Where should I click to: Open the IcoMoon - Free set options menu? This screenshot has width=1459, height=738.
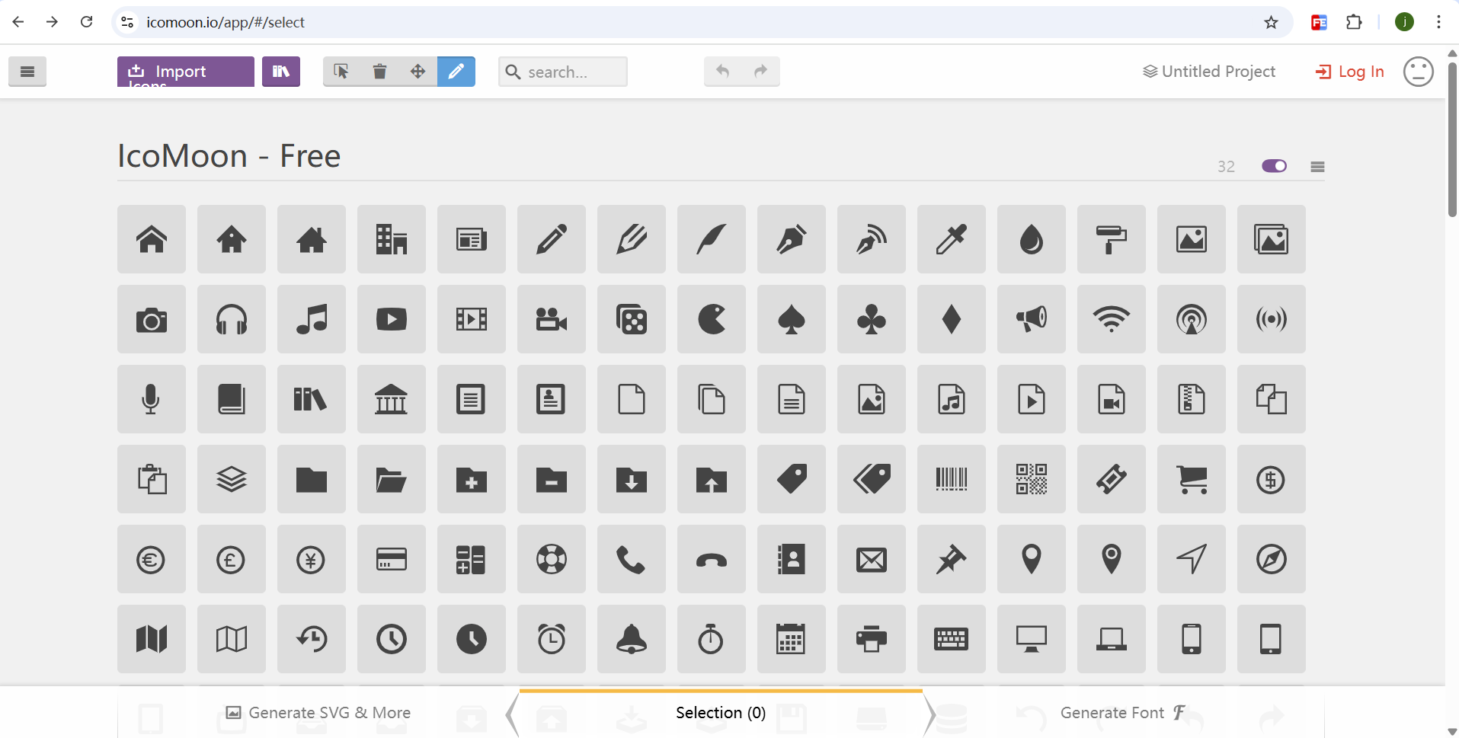(1317, 167)
